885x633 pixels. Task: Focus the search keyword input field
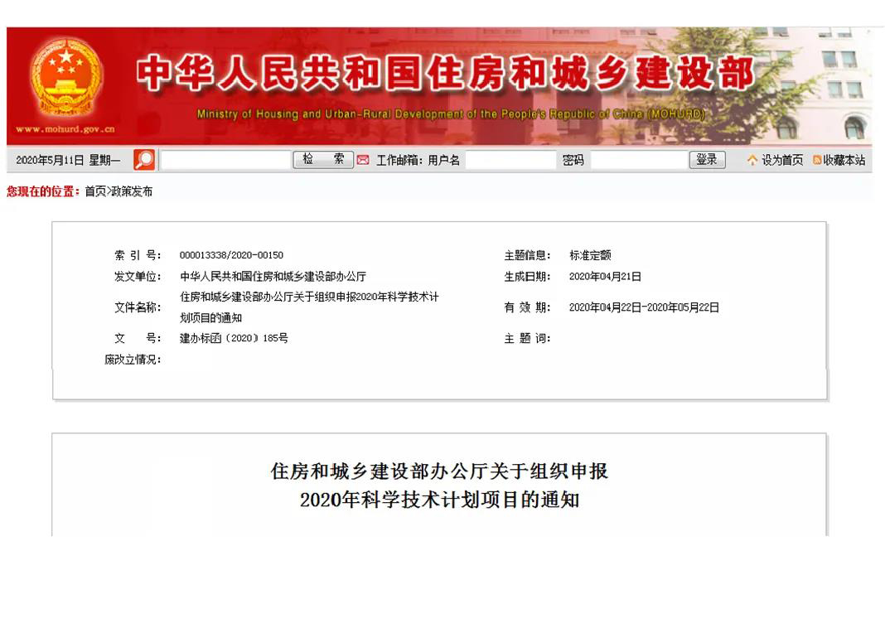coord(225,161)
